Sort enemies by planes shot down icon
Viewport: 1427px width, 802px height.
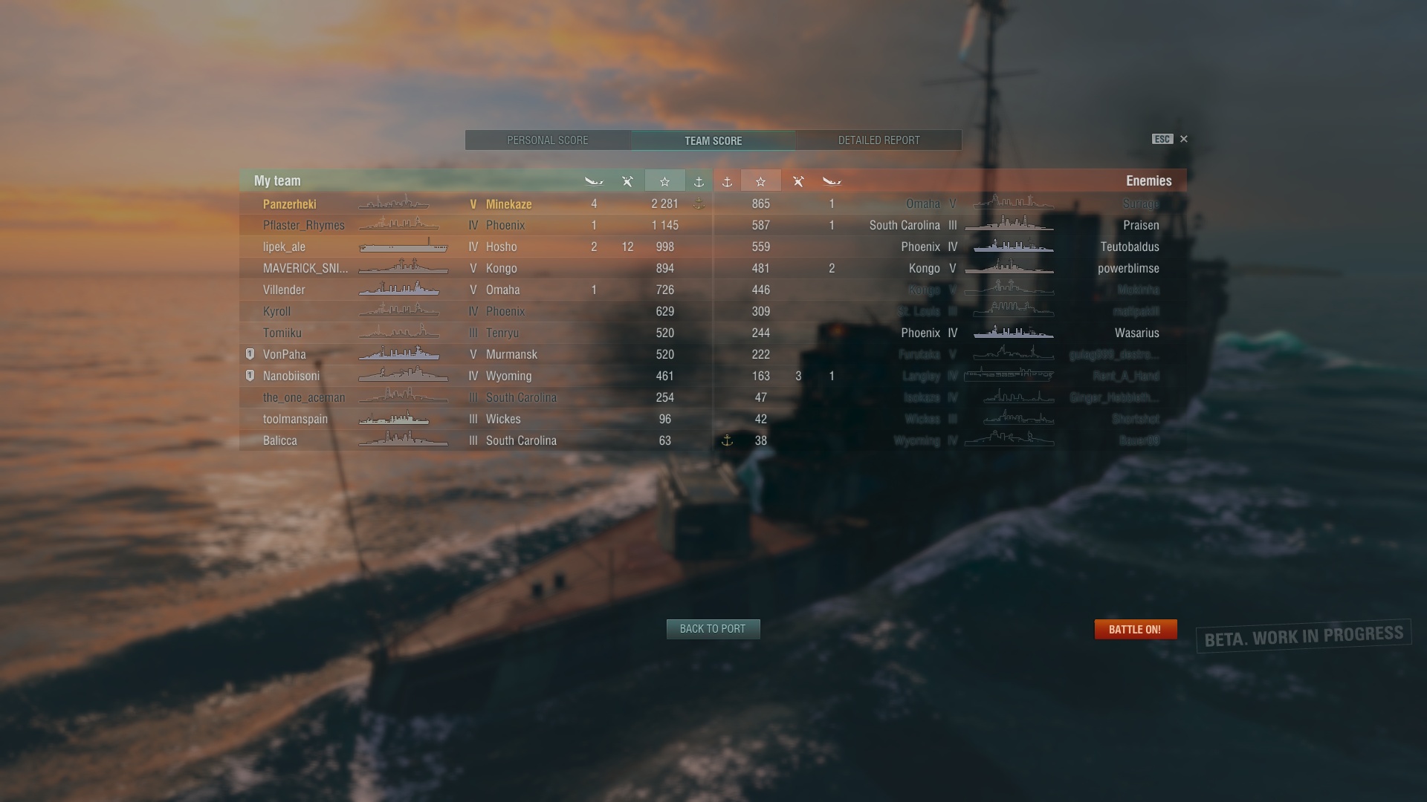[x=798, y=181]
